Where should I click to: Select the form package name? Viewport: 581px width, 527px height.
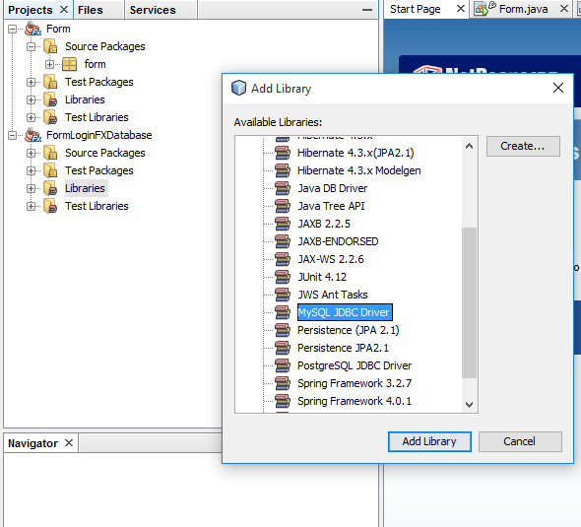click(96, 64)
